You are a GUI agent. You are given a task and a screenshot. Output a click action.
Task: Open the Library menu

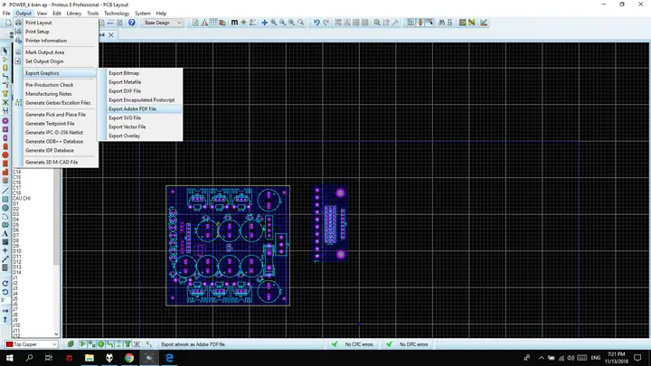tap(74, 14)
